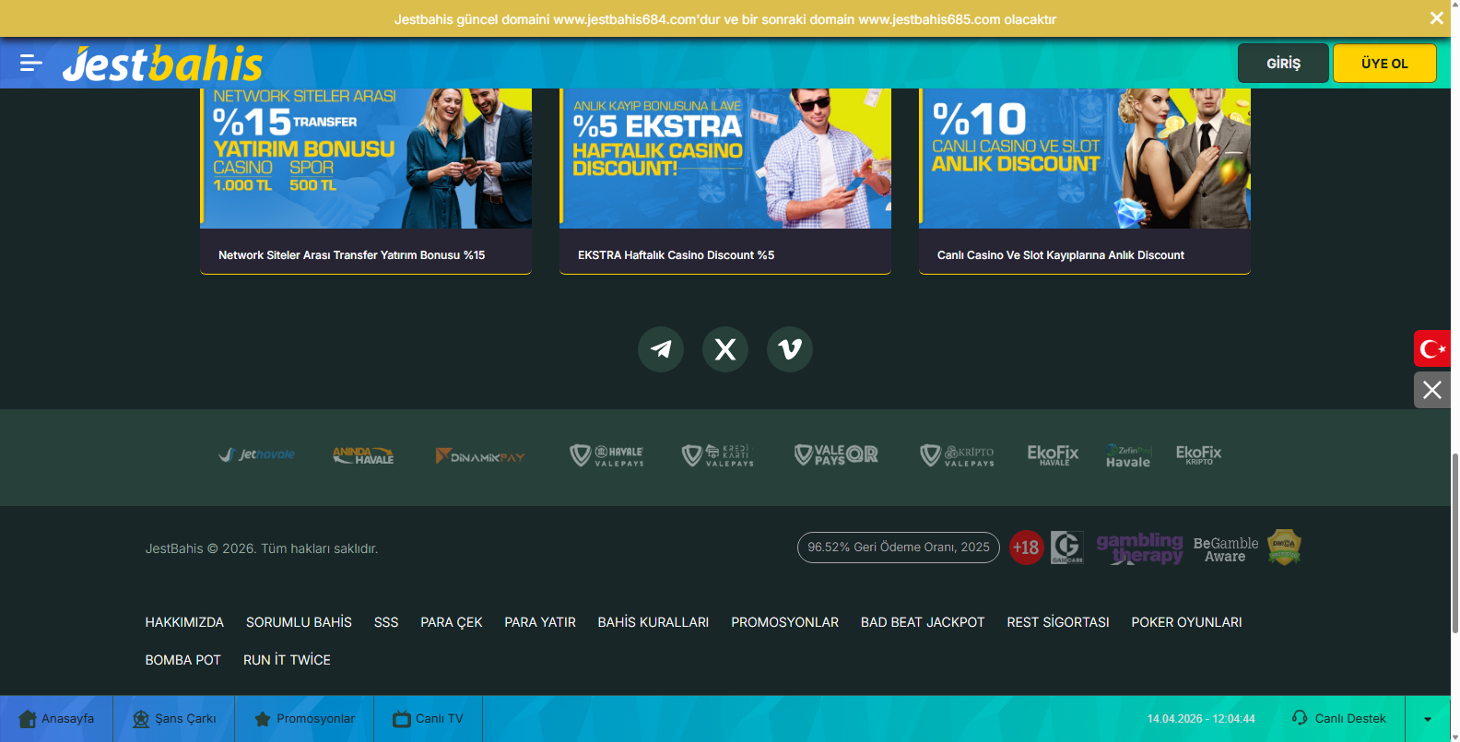Click the EkoFix Kripto payment logo
The height and width of the screenshot is (742, 1460).
click(1198, 454)
